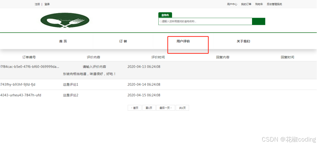Click the 回复时间 column header
This screenshot has width=317, height=145.
pos(288,57)
